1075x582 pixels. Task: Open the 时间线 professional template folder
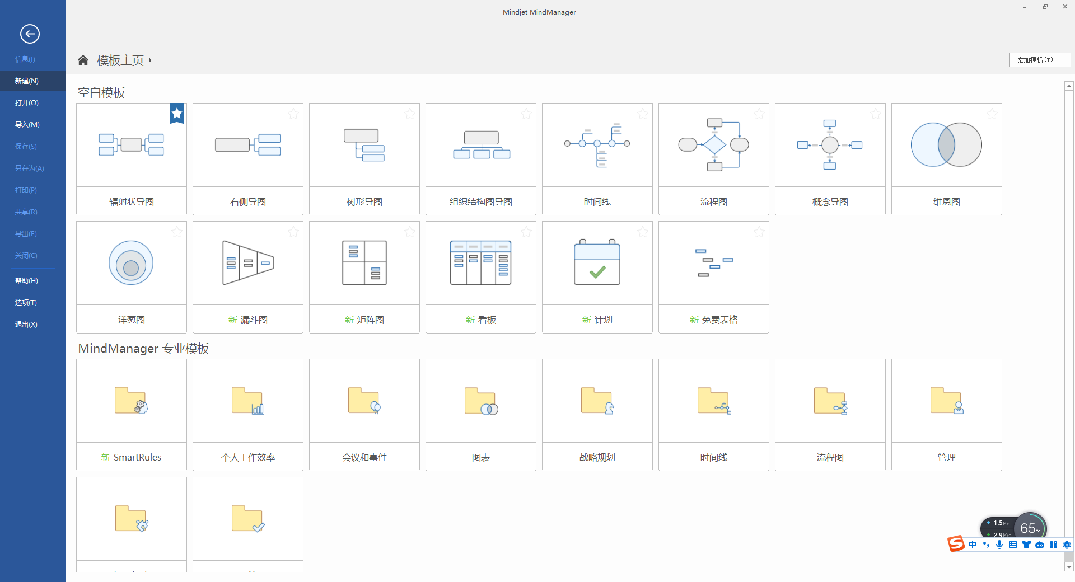coord(714,401)
